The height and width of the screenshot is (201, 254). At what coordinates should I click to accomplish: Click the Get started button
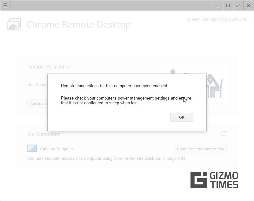pos(38,103)
